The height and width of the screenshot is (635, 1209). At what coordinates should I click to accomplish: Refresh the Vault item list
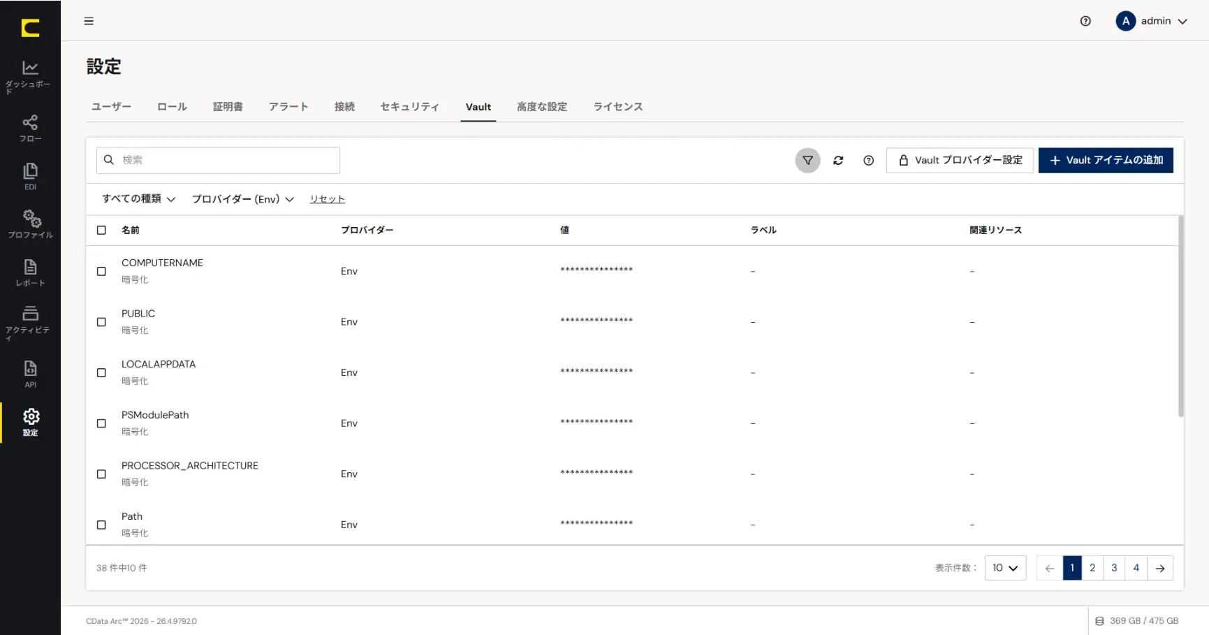point(838,160)
